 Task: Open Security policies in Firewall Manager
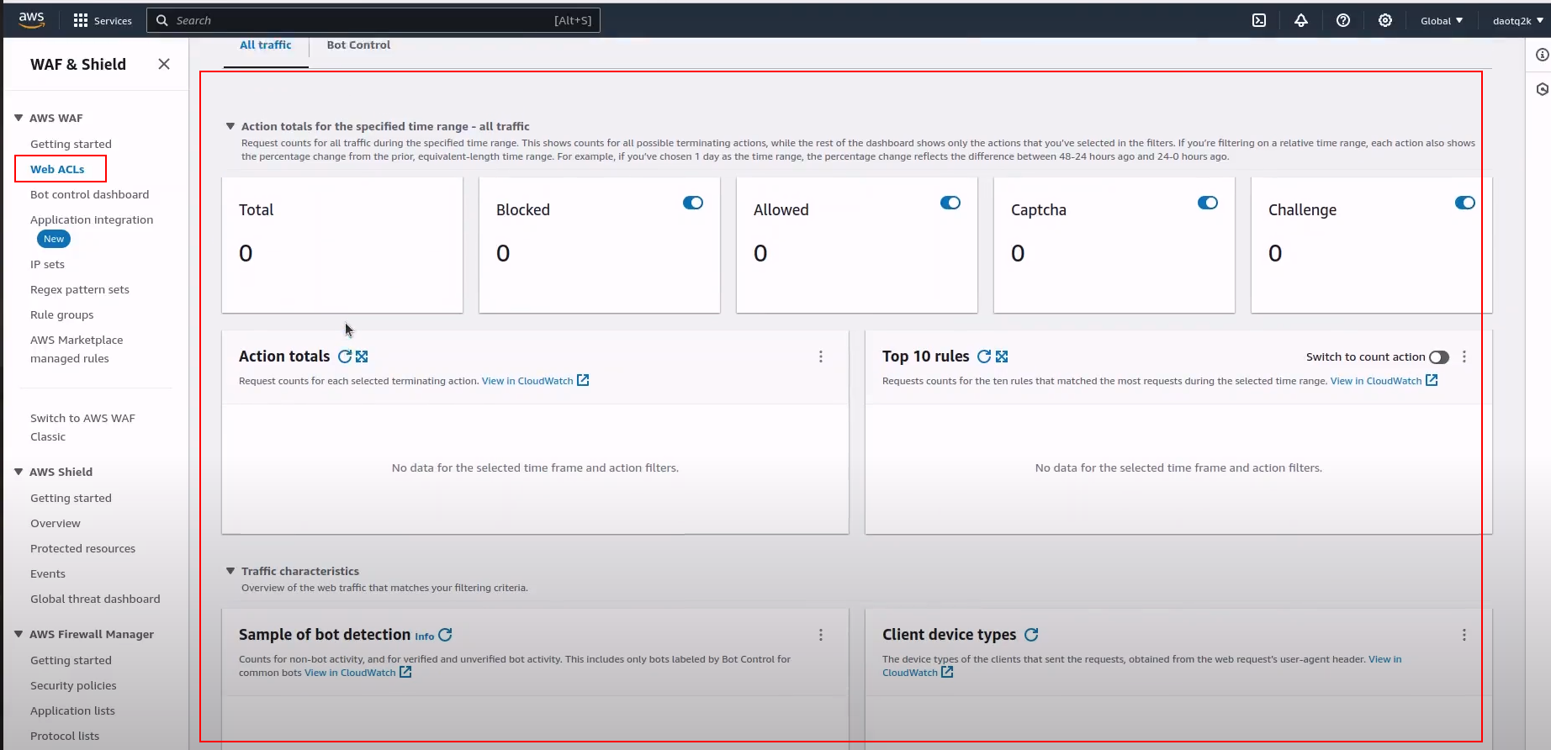tap(73, 685)
